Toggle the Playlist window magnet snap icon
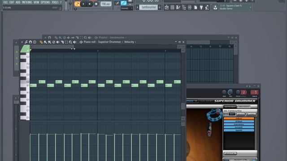 (x=49, y=38)
